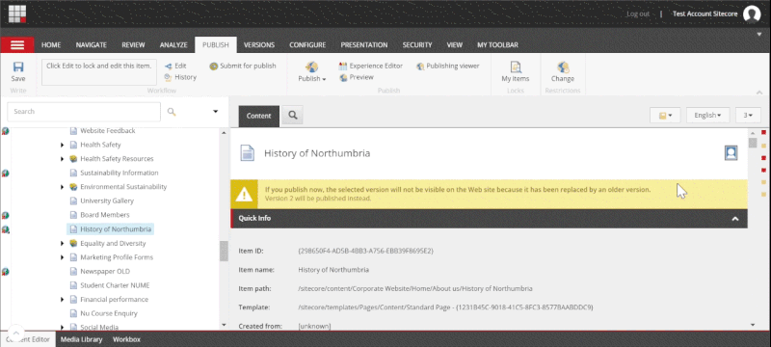Image resolution: width=771 pixels, height=347 pixels.
Task: Switch to the SECURITY ribbon tab
Action: click(x=417, y=44)
